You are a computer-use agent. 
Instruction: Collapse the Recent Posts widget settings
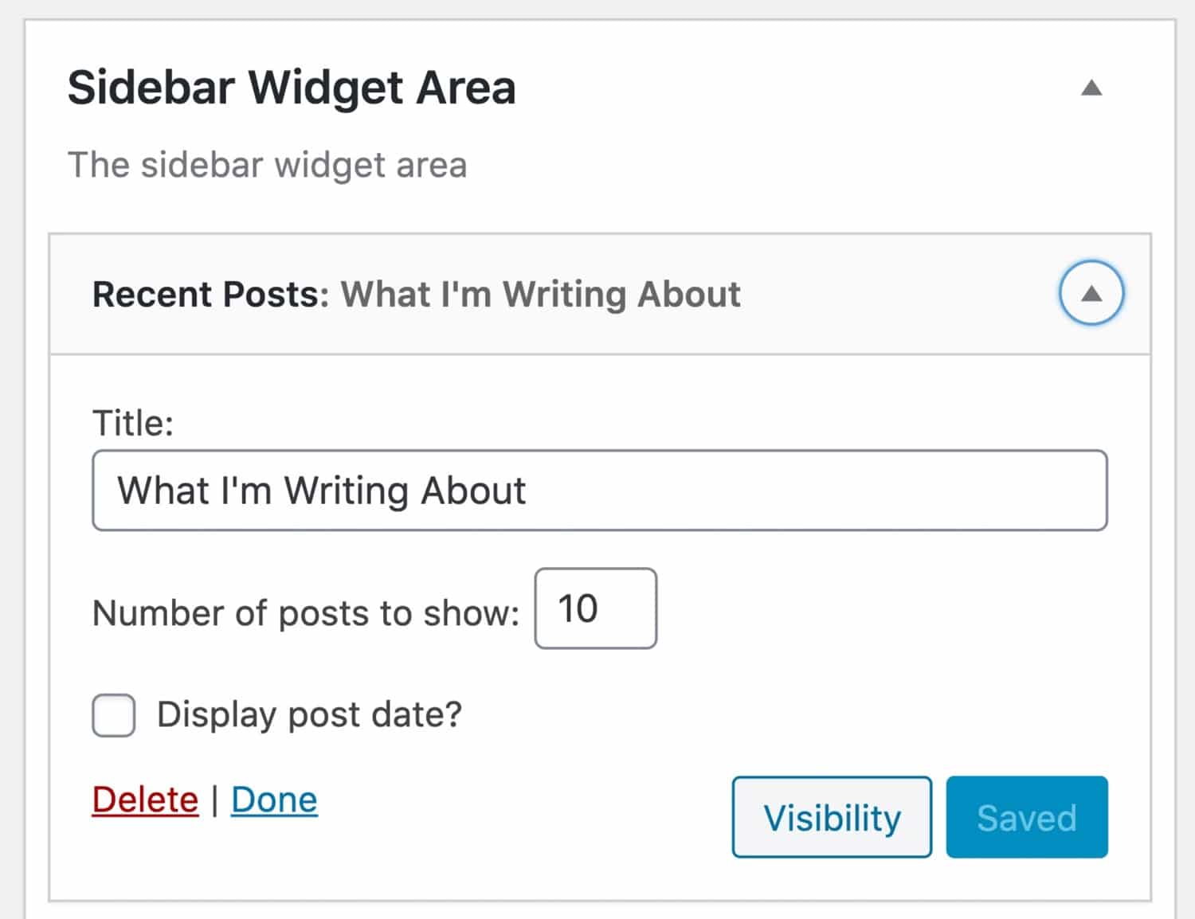pos(1091,293)
